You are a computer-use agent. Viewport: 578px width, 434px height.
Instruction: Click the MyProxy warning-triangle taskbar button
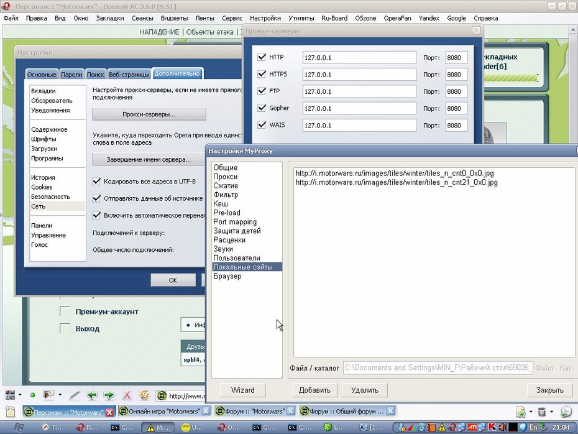tap(158, 427)
